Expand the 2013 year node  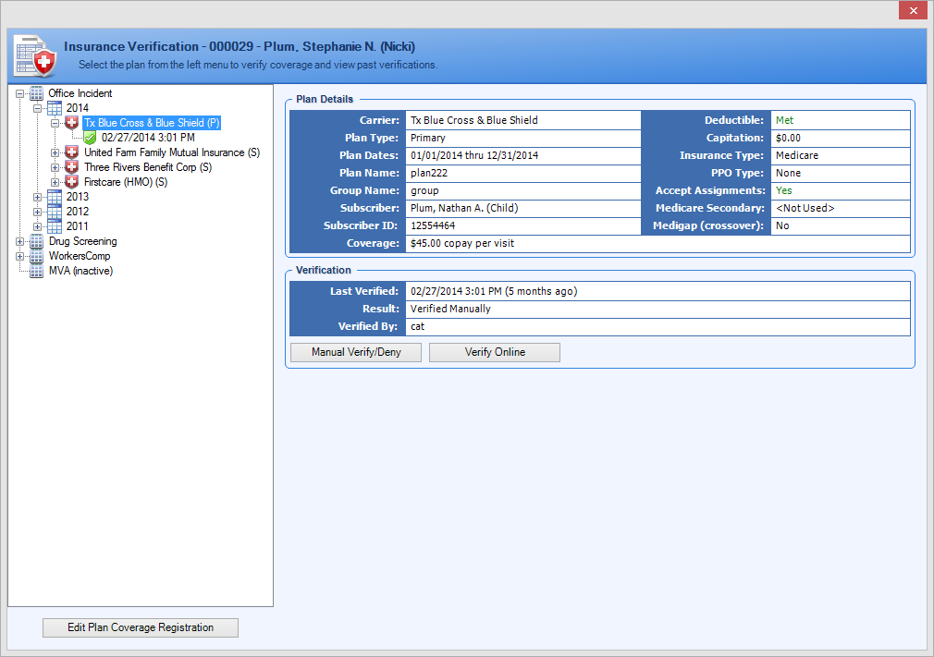38,197
